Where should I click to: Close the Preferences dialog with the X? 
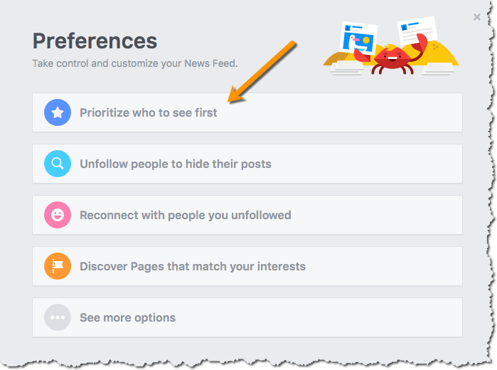tap(477, 17)
